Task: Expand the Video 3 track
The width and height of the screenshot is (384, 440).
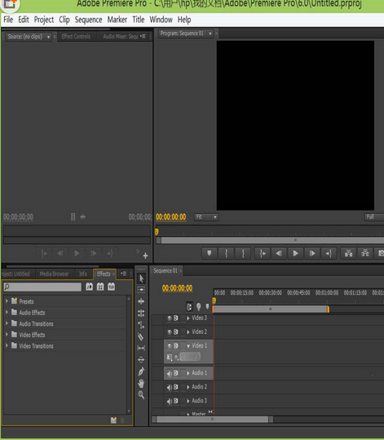Action: (188, 318)
